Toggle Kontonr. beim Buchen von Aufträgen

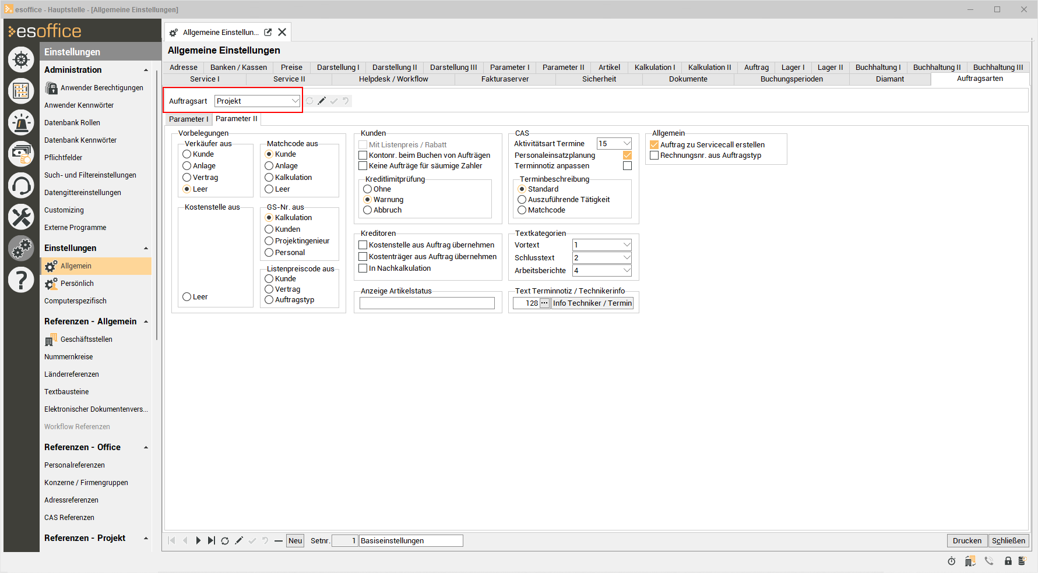[363, 155]
